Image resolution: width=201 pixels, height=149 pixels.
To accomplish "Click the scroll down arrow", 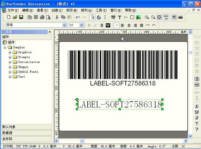I will [190, 136].
